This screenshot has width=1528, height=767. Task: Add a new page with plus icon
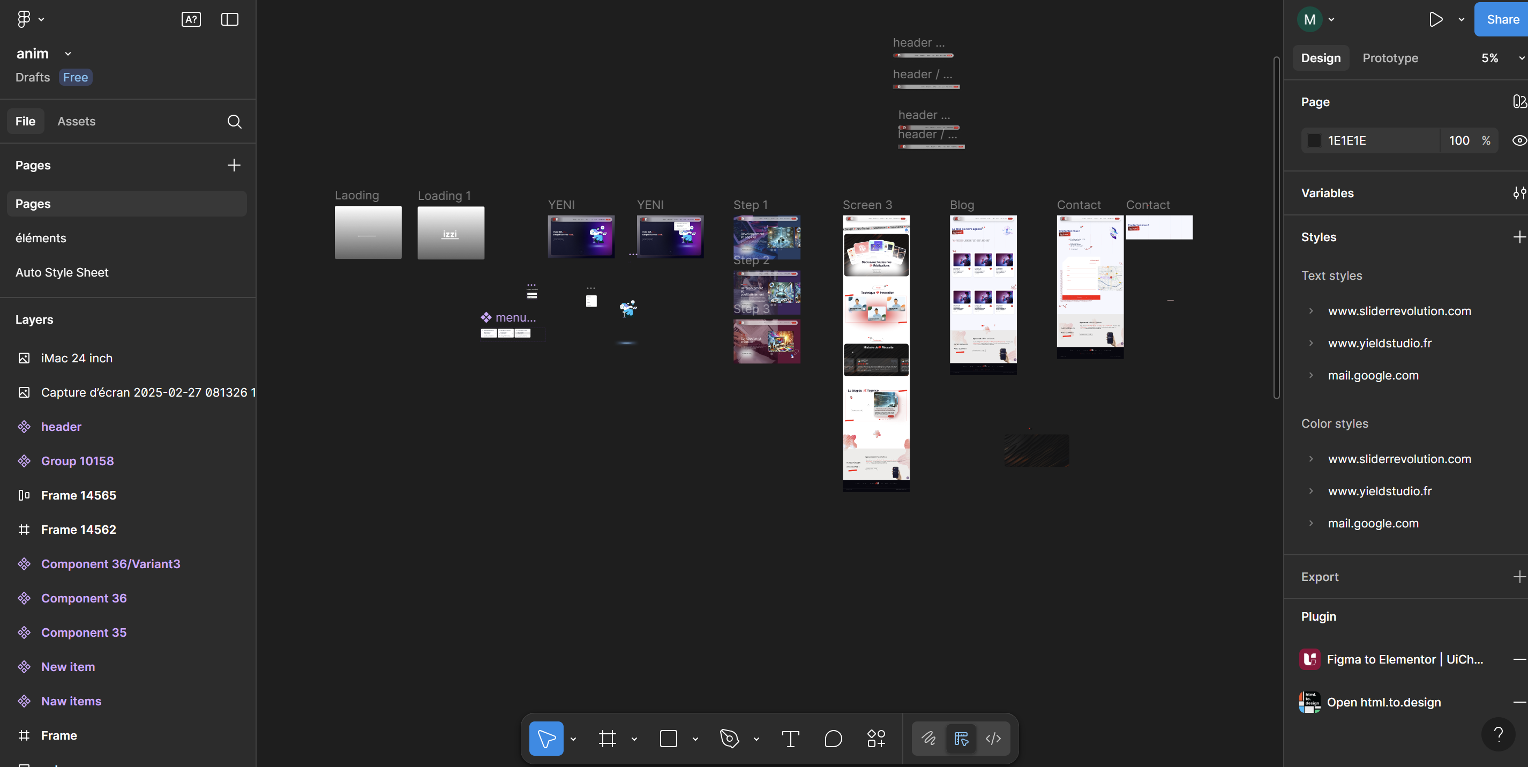pyautogui.click(x=234, y=165)
